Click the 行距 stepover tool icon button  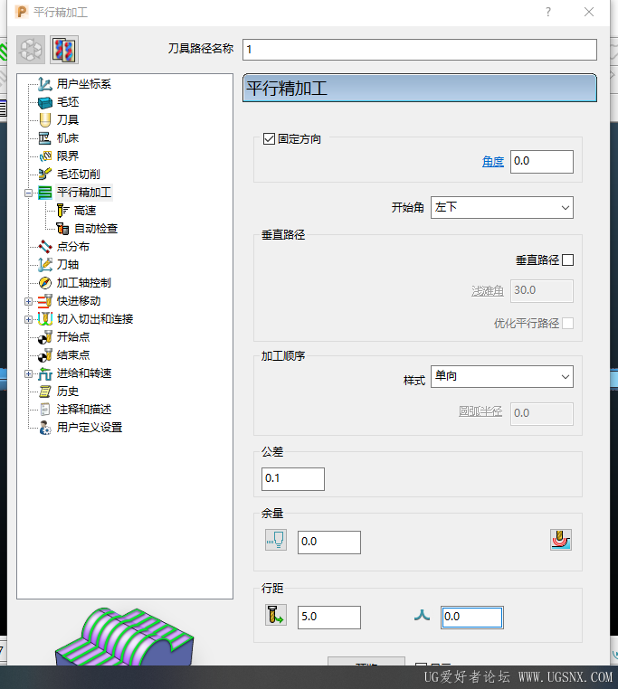pyautogui.click(x=276, y=615)
